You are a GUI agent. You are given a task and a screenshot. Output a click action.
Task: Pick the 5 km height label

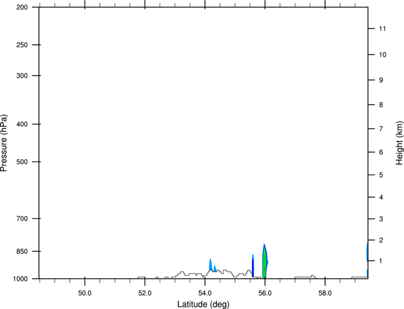pyautogui.click(x=381, y=175)
